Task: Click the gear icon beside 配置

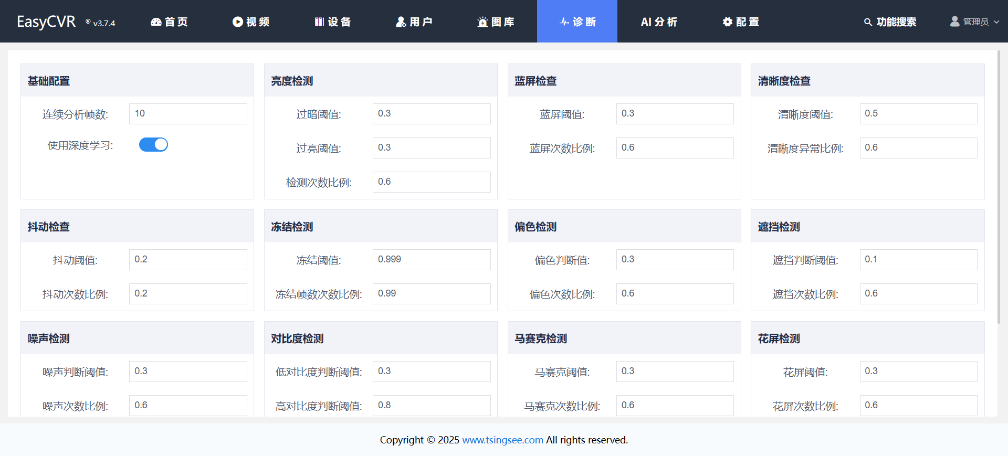Action: pos(727,22)
